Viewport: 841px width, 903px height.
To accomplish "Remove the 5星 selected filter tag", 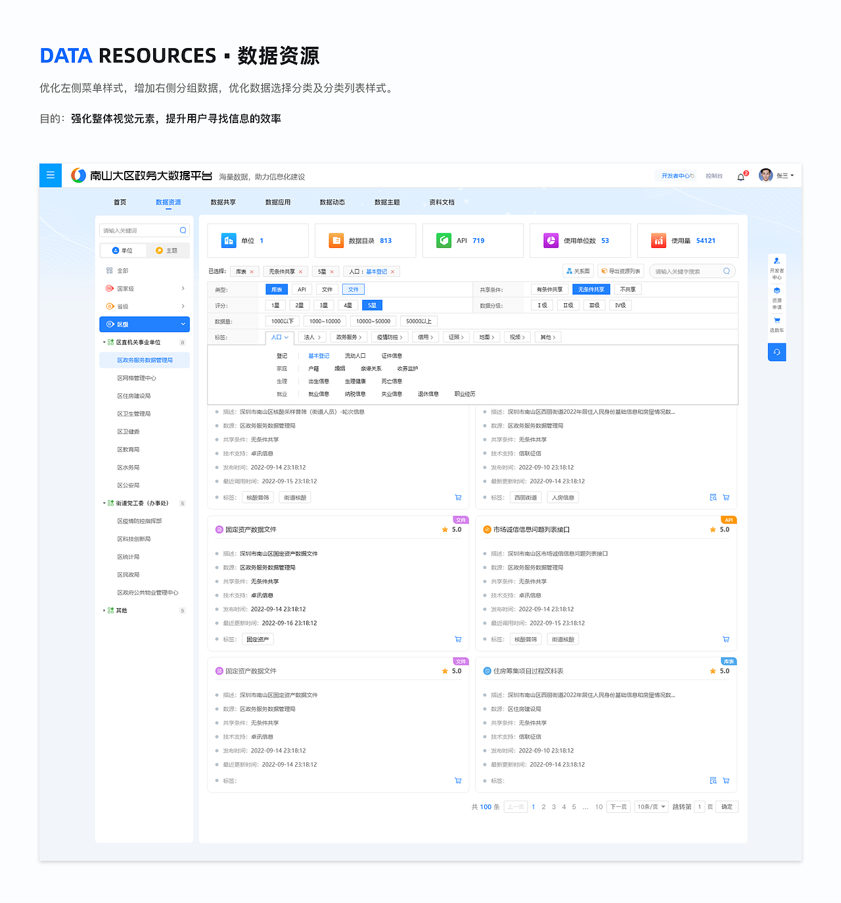I will coord(332,272).
